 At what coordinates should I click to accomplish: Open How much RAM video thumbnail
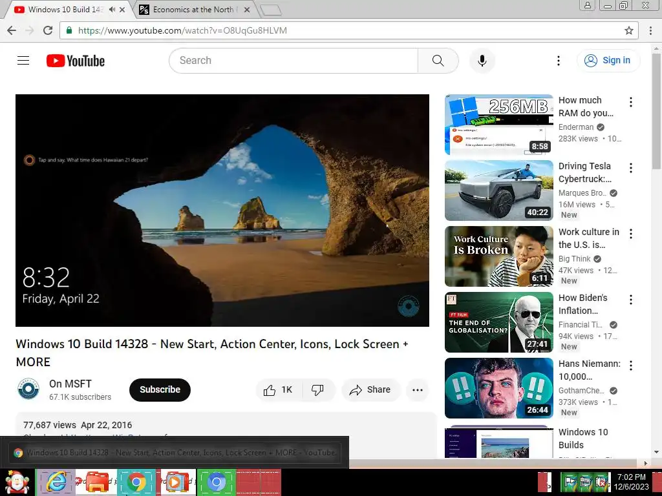[498, 125]
